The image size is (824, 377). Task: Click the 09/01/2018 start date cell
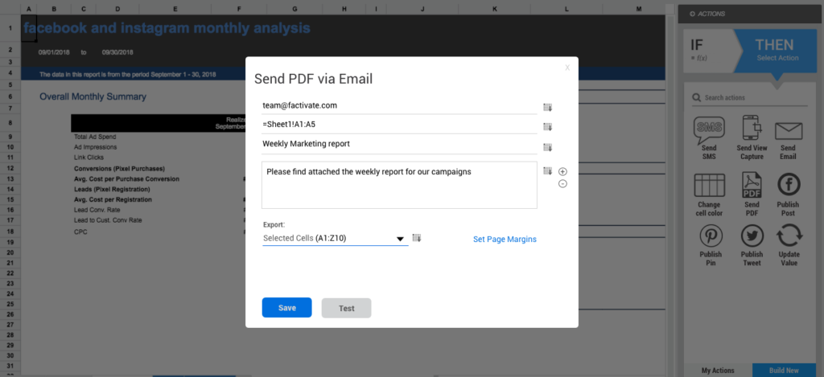point(54,52)
